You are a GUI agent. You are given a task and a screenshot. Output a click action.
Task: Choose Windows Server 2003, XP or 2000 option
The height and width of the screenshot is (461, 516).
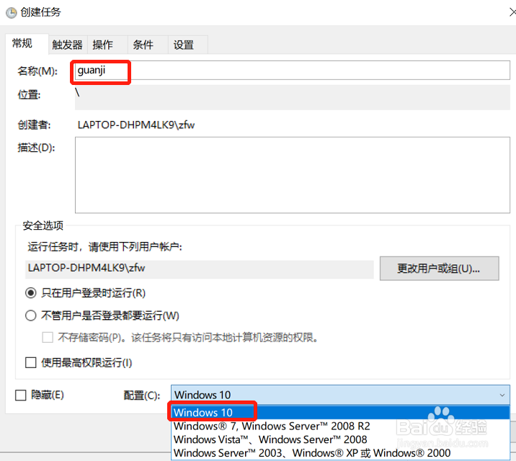[x=340, y=453]
